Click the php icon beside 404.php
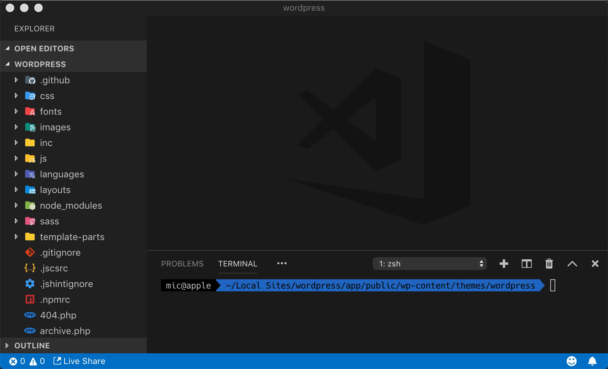 click(30, 315)
